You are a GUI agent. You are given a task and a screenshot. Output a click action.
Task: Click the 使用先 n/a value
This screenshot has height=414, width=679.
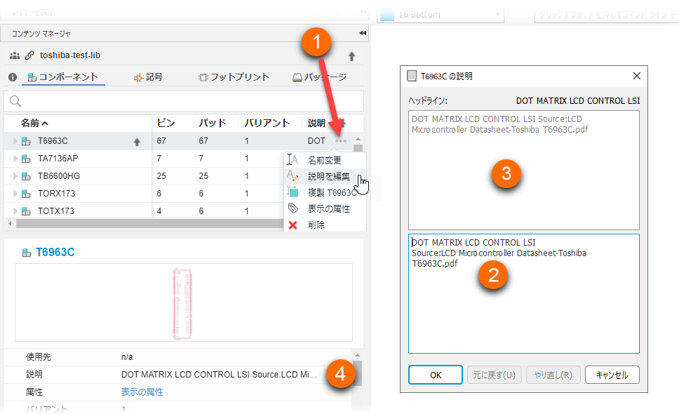coord(127,357)
